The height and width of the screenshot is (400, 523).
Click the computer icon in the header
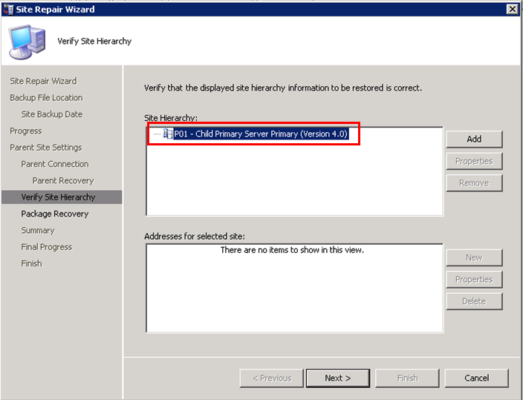click(x=27, y=42)
